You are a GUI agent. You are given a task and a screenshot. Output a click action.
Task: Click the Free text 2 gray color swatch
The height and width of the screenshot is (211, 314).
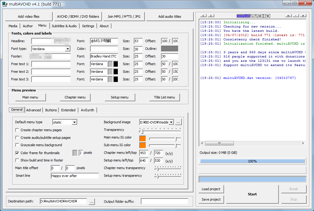point(110,72)
